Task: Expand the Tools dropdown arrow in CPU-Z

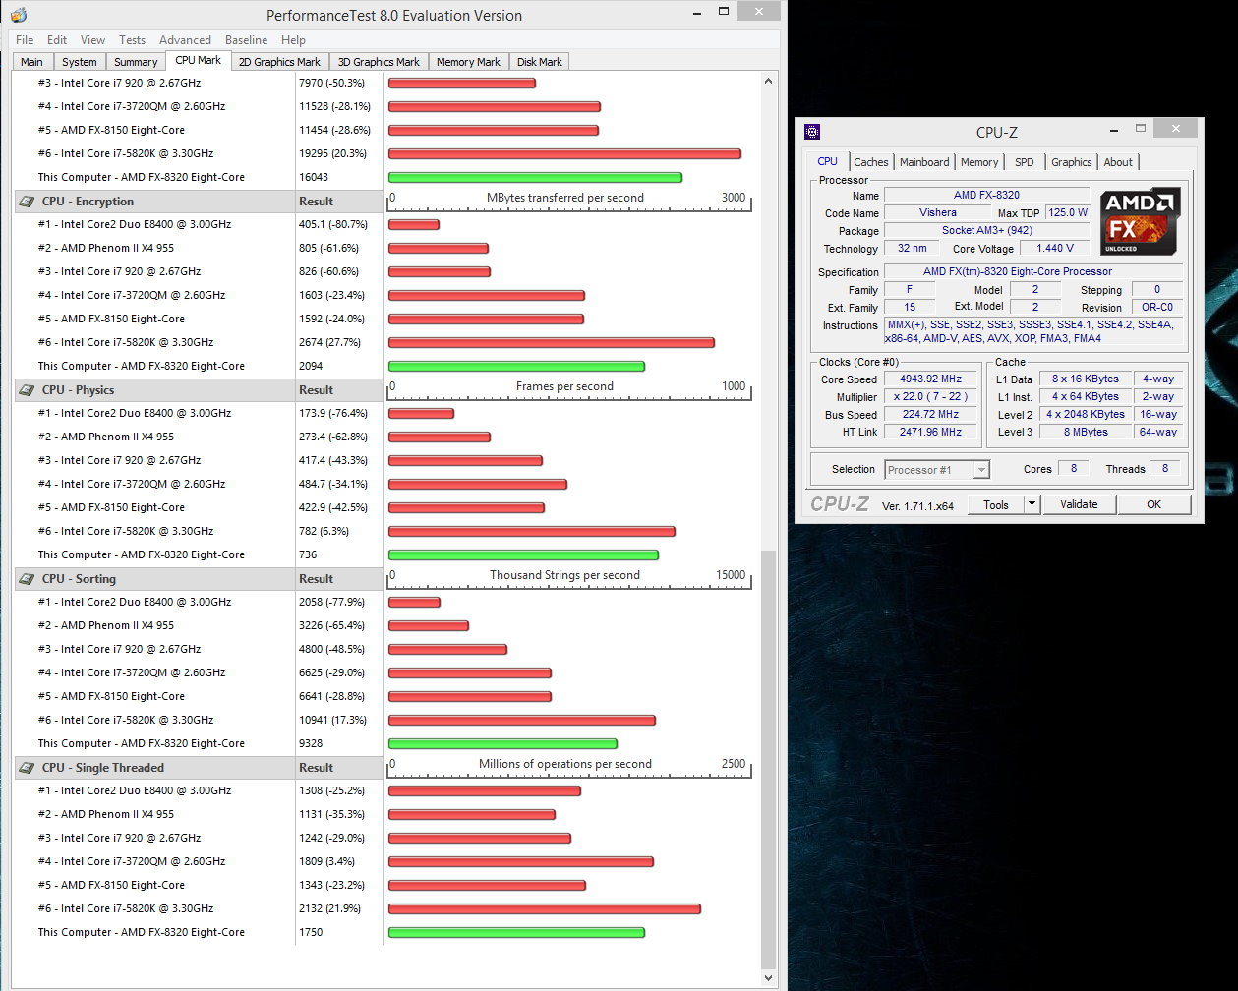Action: click(1032, 504)
